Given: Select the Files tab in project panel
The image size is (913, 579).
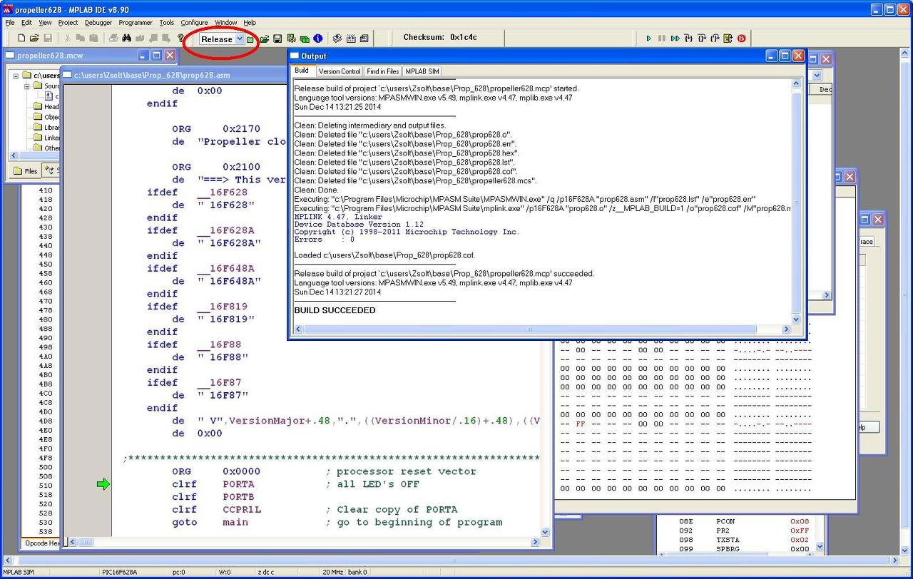Looking at the screenshot, I should pos(26,171).
